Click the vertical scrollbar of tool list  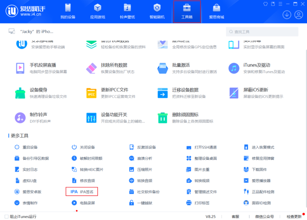click(x=306, y=129)
